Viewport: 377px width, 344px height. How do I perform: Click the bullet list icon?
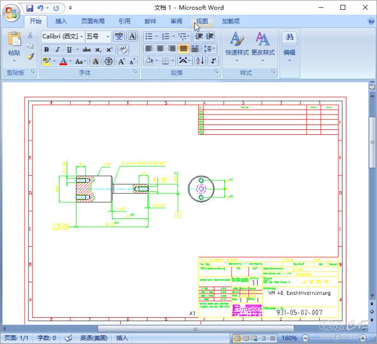(149, 37)
